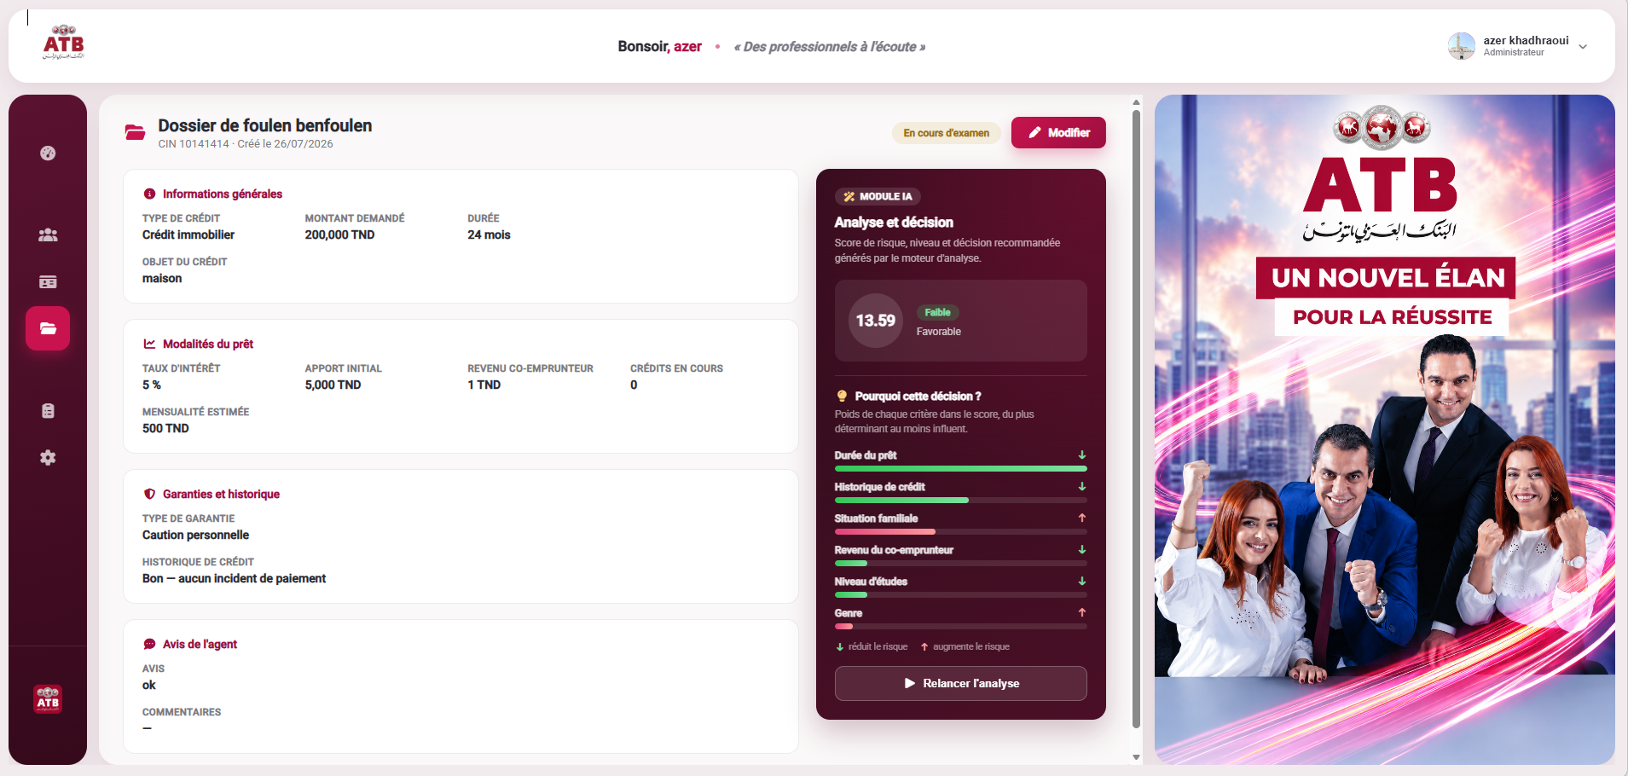The width and height of the screenshot is (1628, 776).
Task: Open the active folder dossiers icon
Action: tap(48, 328)
